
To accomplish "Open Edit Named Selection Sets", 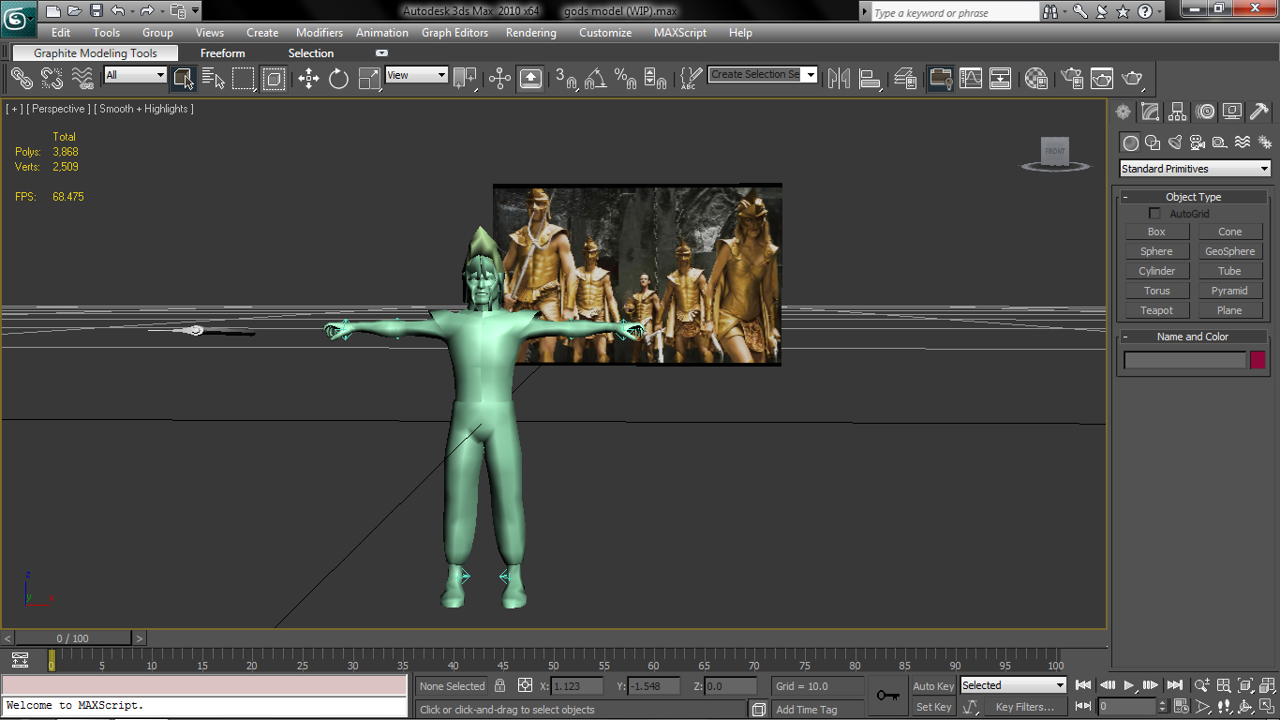I will pyautogui.click(x=691, y=79).
